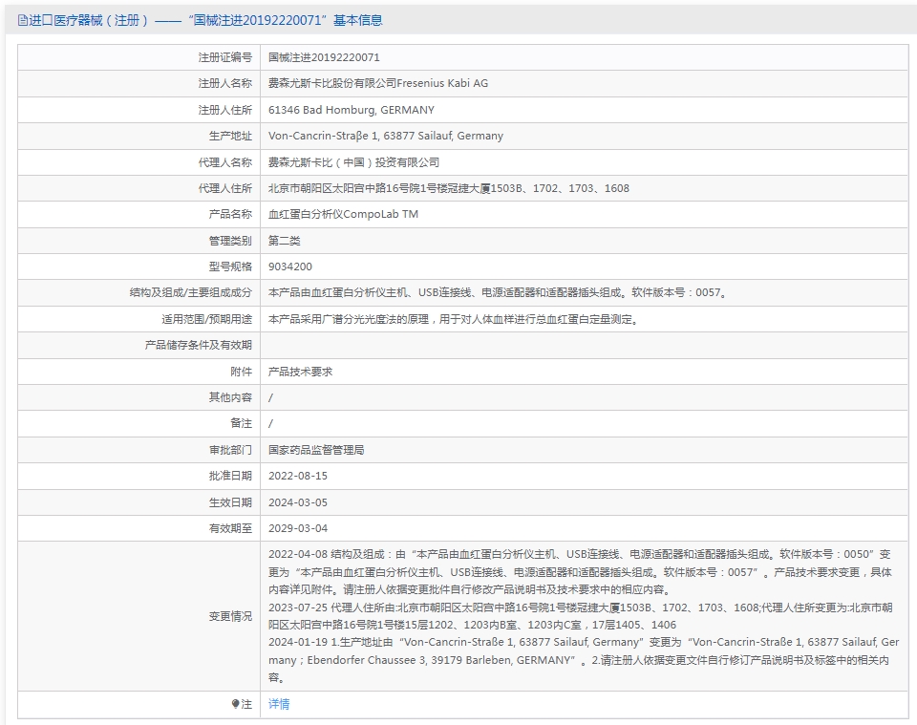The image size is (917, 725).
Task: Select approval date 2022-08-15
Action: (x=298, y=476)
